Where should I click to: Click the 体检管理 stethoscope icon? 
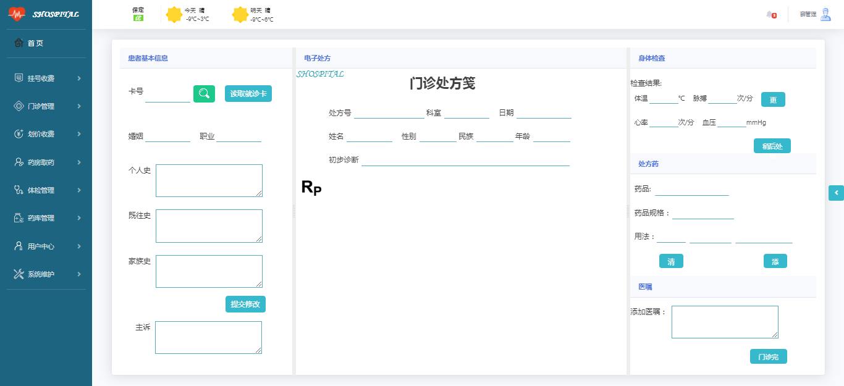point(19,190)
